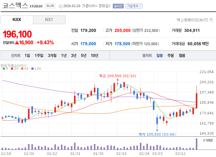Click the red 20-day moving average swatch
The width and height of the screenshot is (216, 157).
(12, 69)
